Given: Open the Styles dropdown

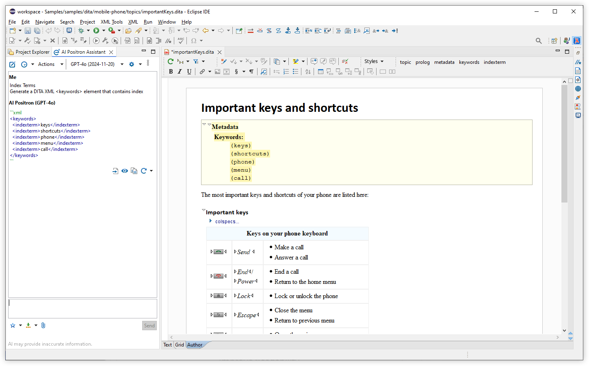Looking at the screenshot, I should pyautogui.click(x=374, y=61).
